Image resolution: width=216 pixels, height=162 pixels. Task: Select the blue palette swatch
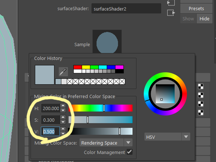point(111,67)
